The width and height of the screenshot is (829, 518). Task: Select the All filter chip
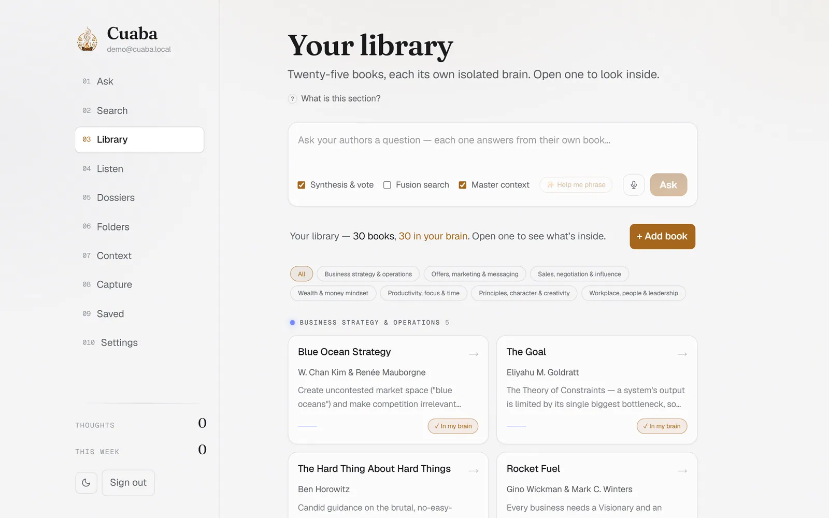click(302, 275)
